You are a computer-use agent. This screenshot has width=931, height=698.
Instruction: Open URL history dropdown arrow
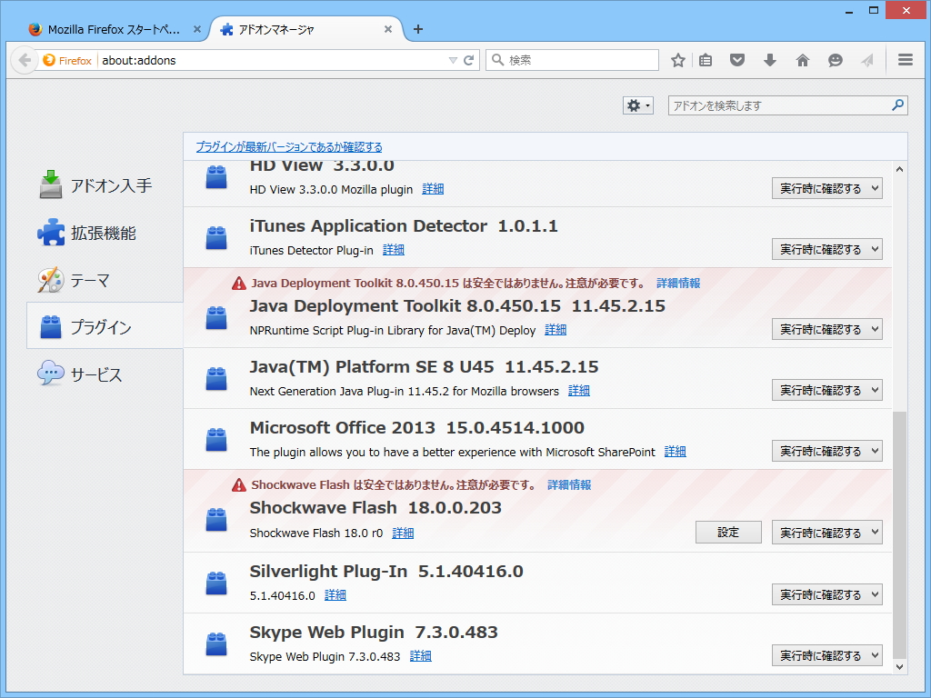pyautogui.click(x=453, y=61)
